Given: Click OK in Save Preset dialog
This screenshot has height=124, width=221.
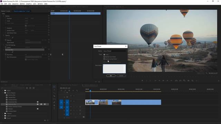Looking at the screenshot, I should click(111, 76).
